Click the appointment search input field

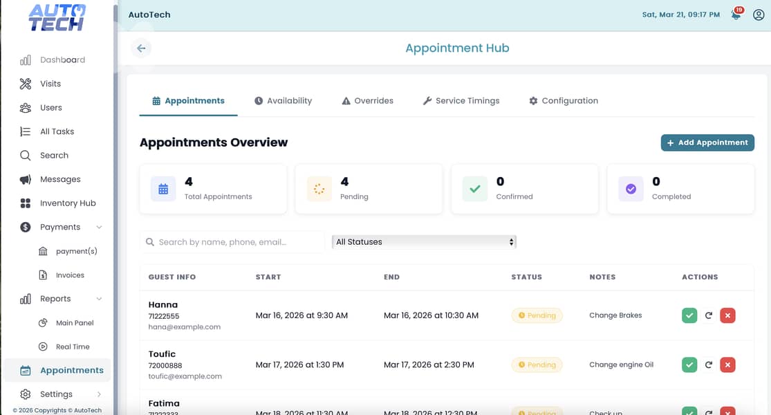[x=228, y=241]
